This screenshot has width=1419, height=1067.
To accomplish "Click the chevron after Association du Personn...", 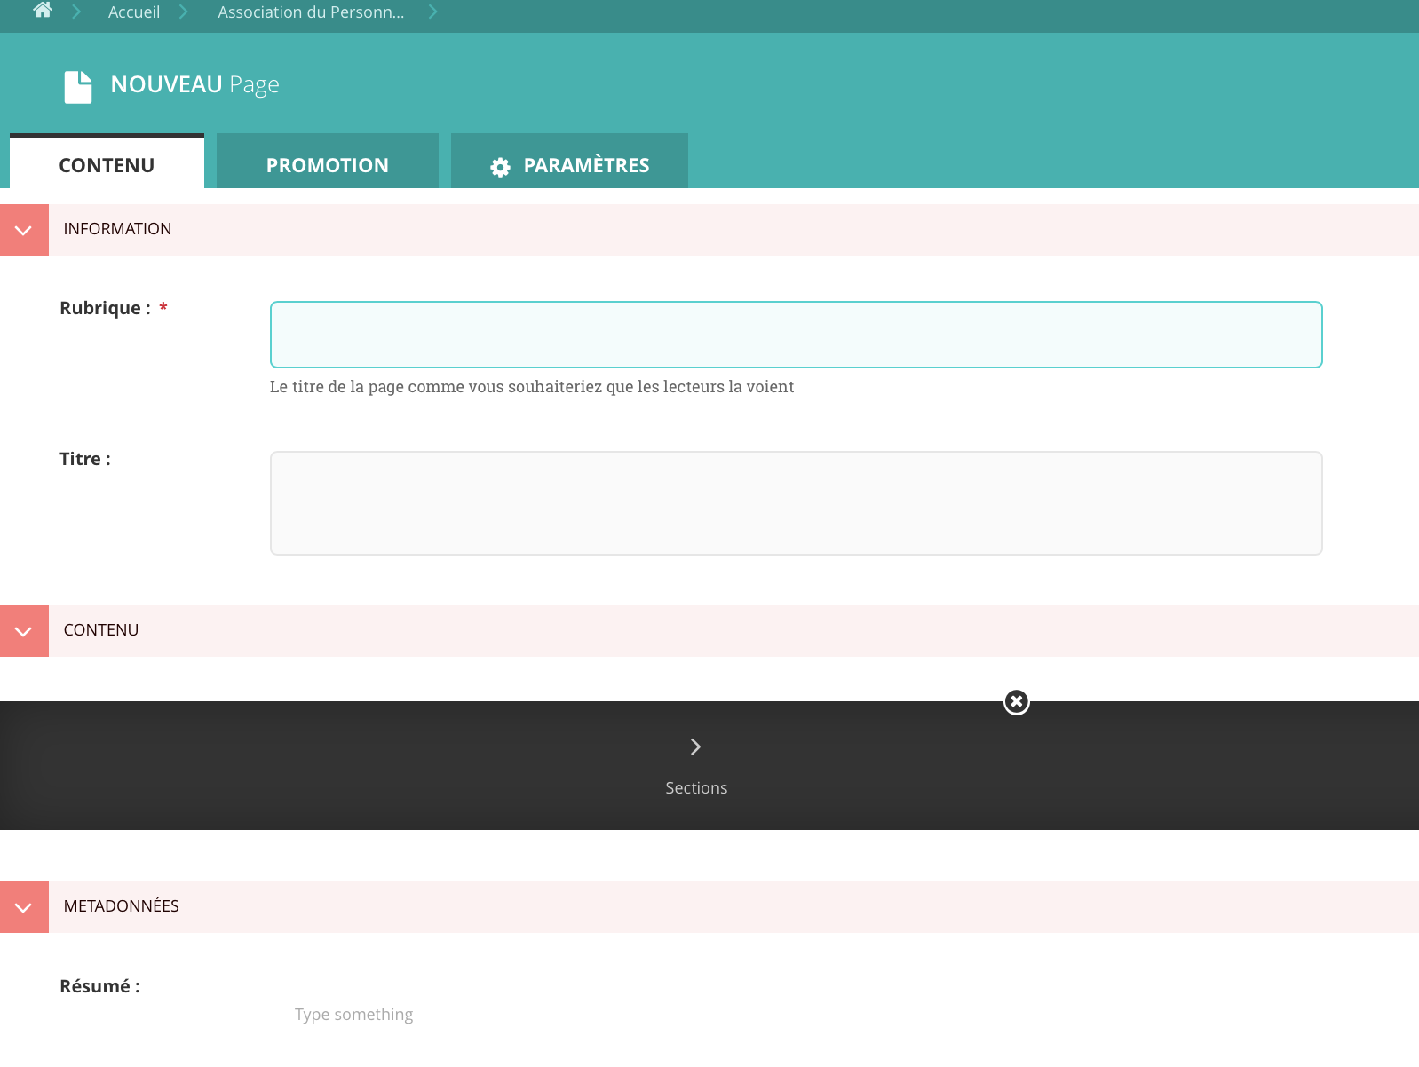I will coord(432,12).
